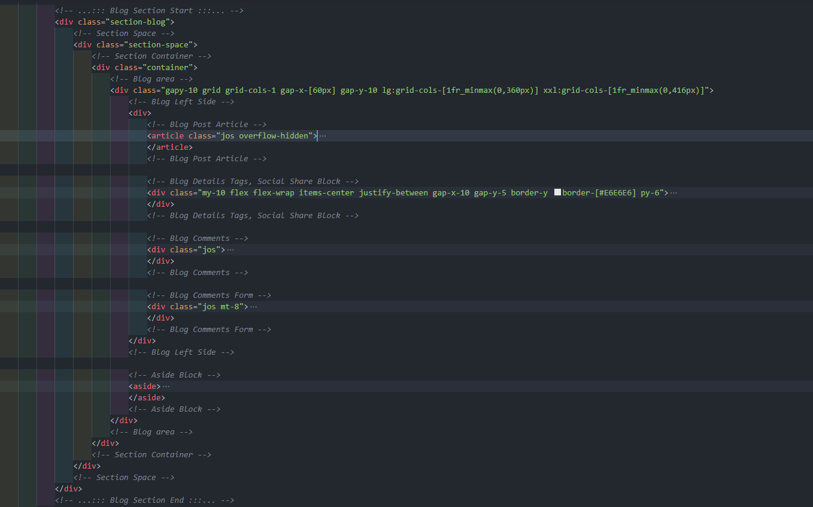The width and height of the screenshot is (813, 507).
Task: Place cursor on "section-space" class value
Action: 159,45
